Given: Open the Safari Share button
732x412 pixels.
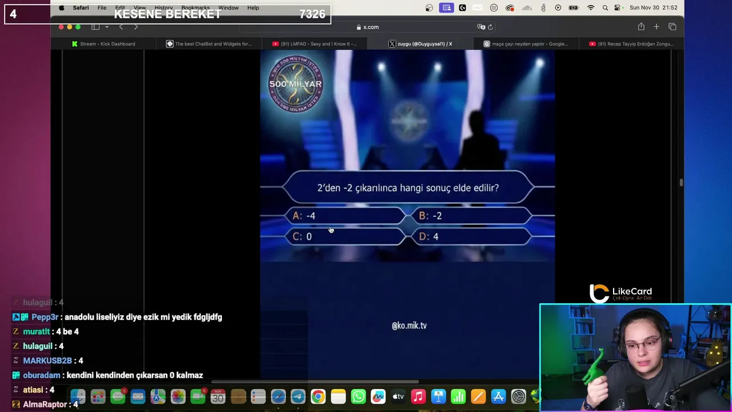Looking at the screenshot, I should click(x=641, y=27).
